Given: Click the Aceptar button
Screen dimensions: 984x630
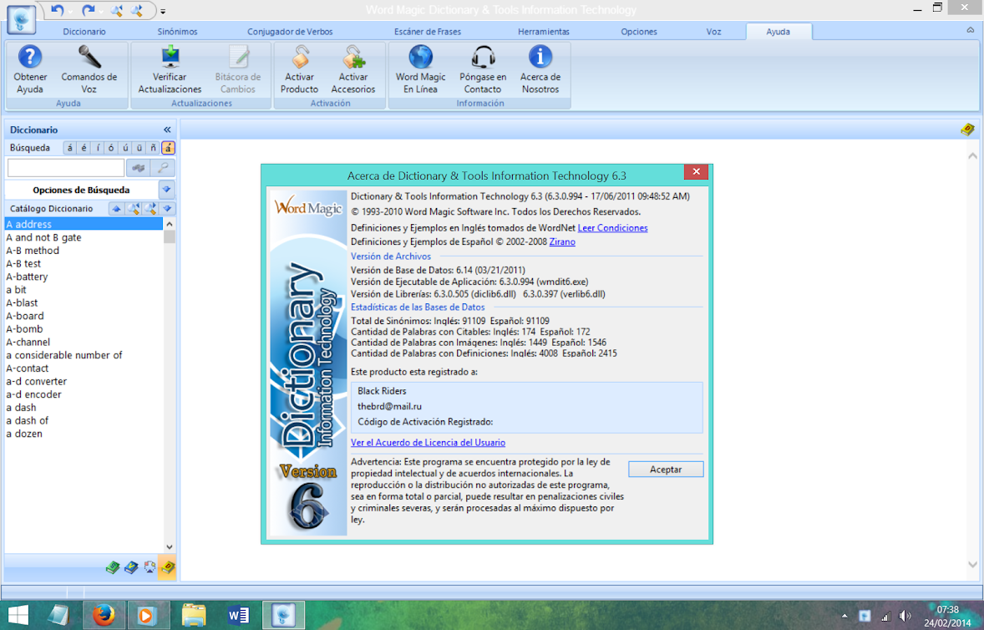Looking at the screenshot, I should click(666, 470).
